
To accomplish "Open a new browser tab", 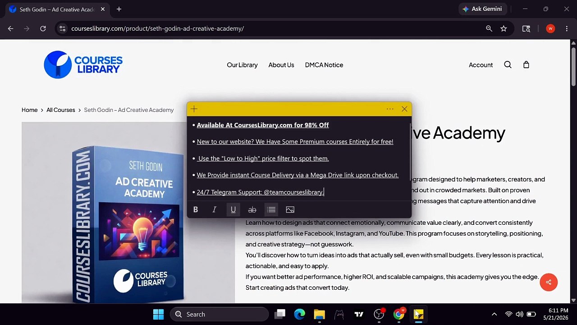I will 119,9.
